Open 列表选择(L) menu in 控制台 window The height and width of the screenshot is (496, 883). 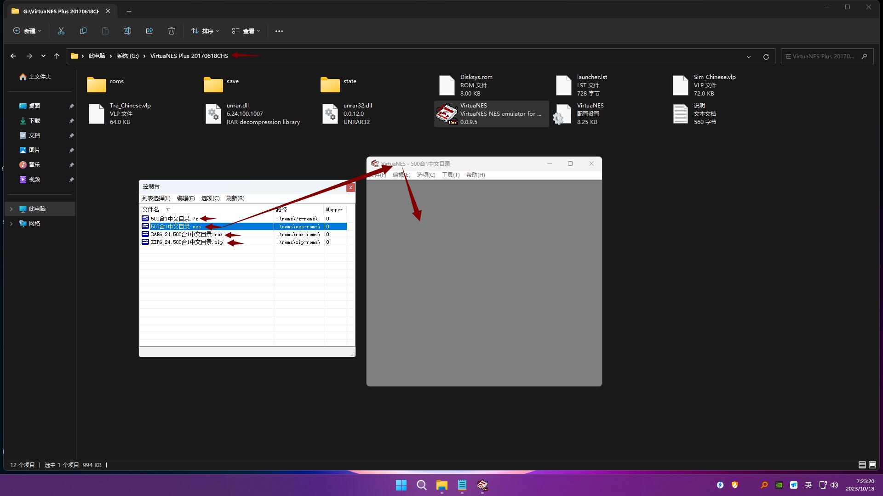point(156,198)
